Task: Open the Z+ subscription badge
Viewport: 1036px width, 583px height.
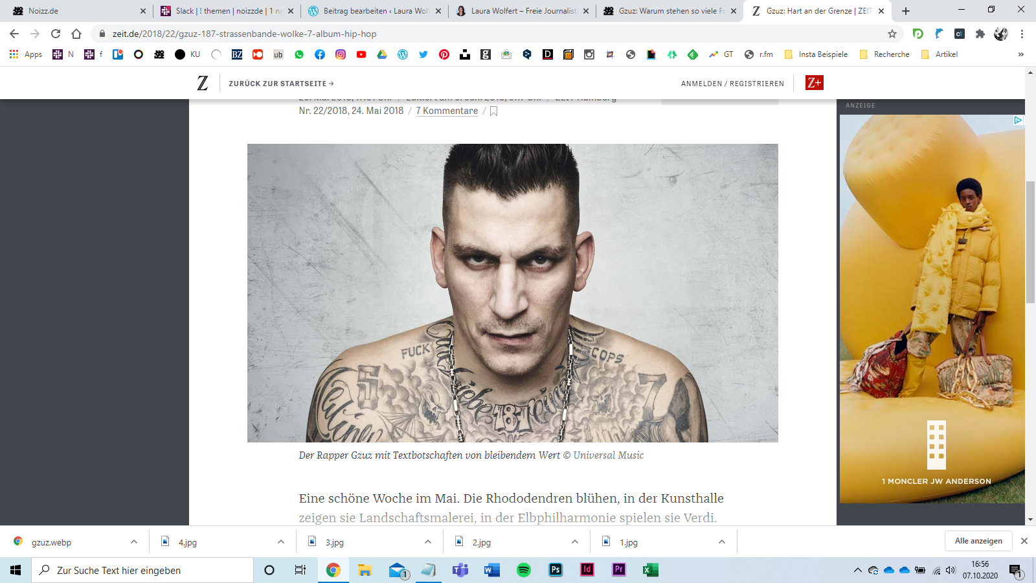Action: (x=814, y=83)
